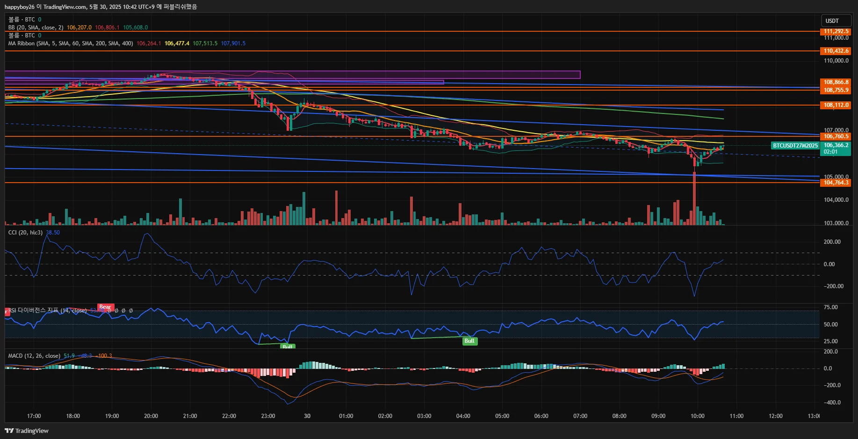Click the 108,112.0 orange price level tag
This screenshot has width=858, height=439.
(836, 105)
